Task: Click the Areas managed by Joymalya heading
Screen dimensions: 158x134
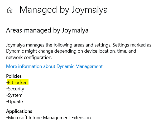Action: pos(47,30)
